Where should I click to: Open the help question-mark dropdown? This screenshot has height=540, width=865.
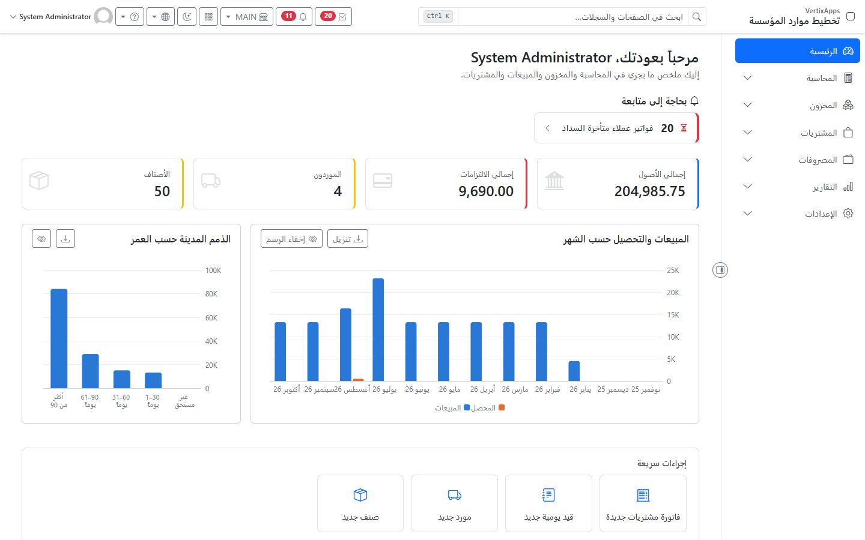click(129, 17)
